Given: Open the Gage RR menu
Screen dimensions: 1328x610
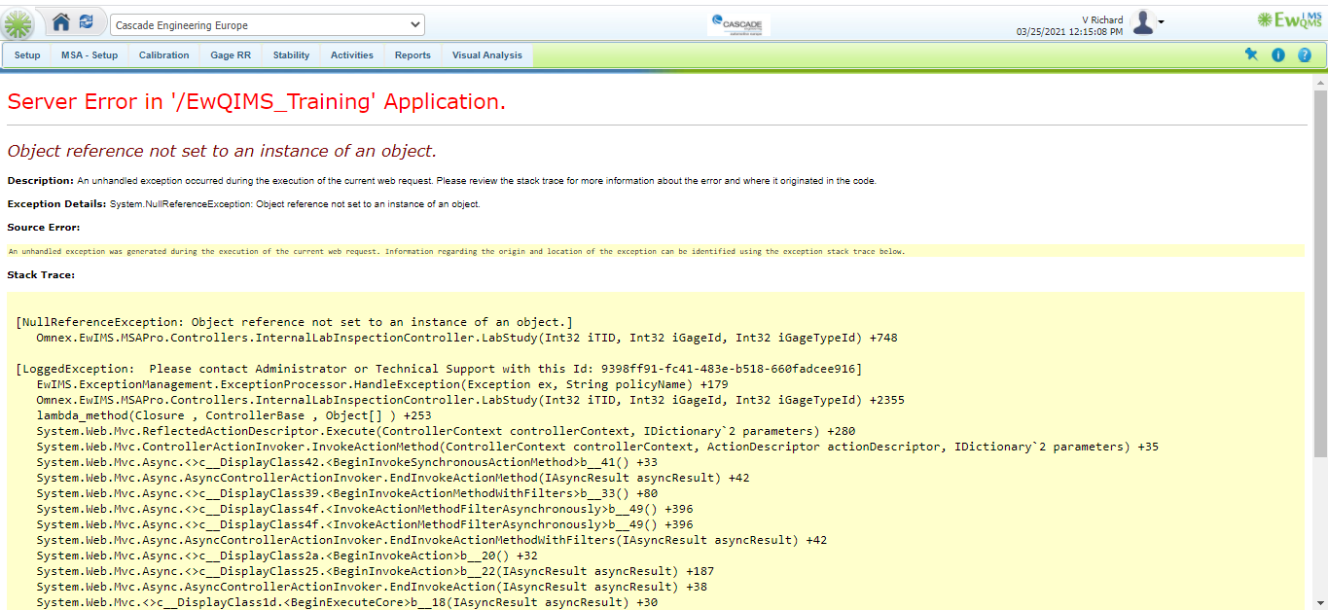Looking at the screenshot, I should 231,55.
